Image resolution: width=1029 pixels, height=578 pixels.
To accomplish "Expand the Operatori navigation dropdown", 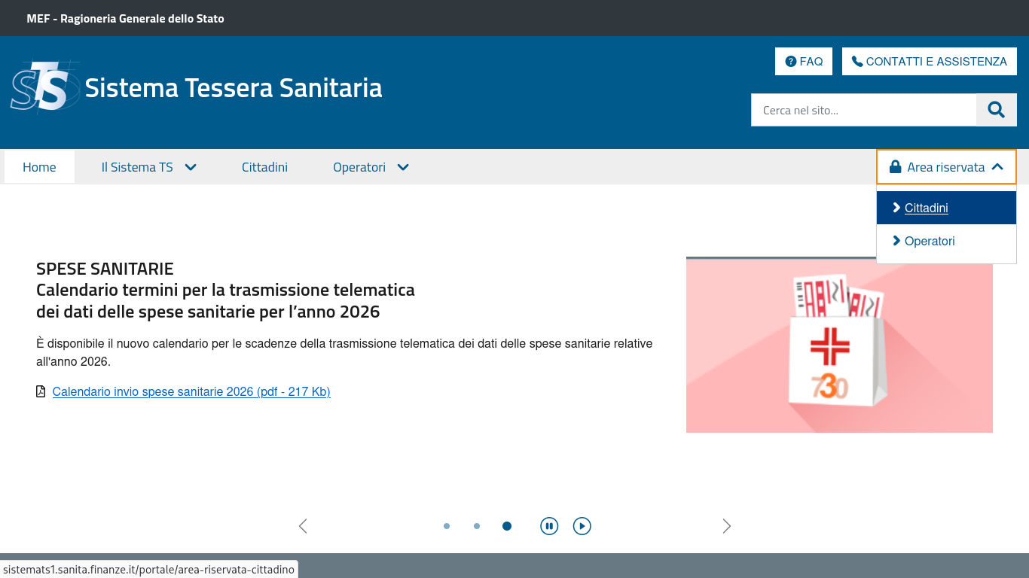I will (x=371, y=167).
